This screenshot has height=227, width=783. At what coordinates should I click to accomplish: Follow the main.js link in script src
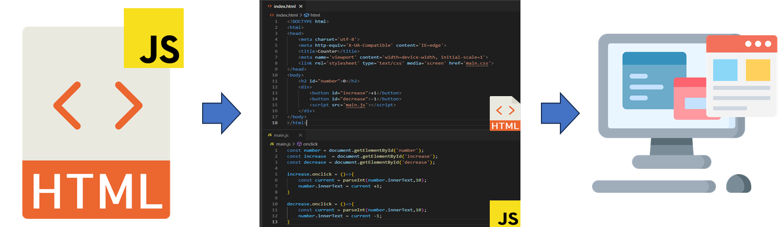point(357,104)
